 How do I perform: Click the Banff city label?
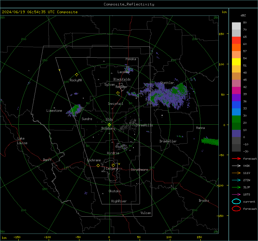pos(47,160)
